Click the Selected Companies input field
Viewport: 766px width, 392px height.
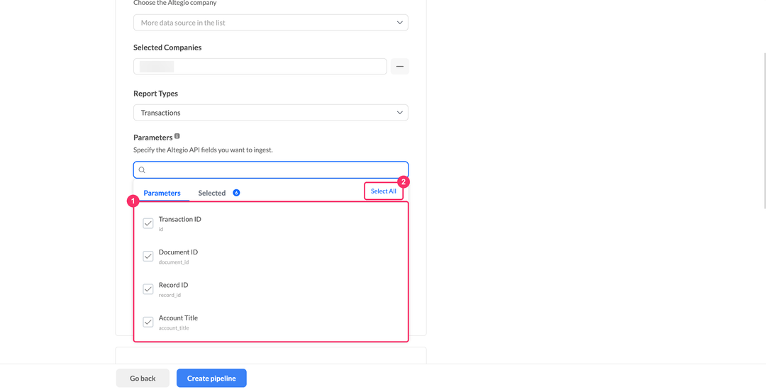tap(260, 67)
